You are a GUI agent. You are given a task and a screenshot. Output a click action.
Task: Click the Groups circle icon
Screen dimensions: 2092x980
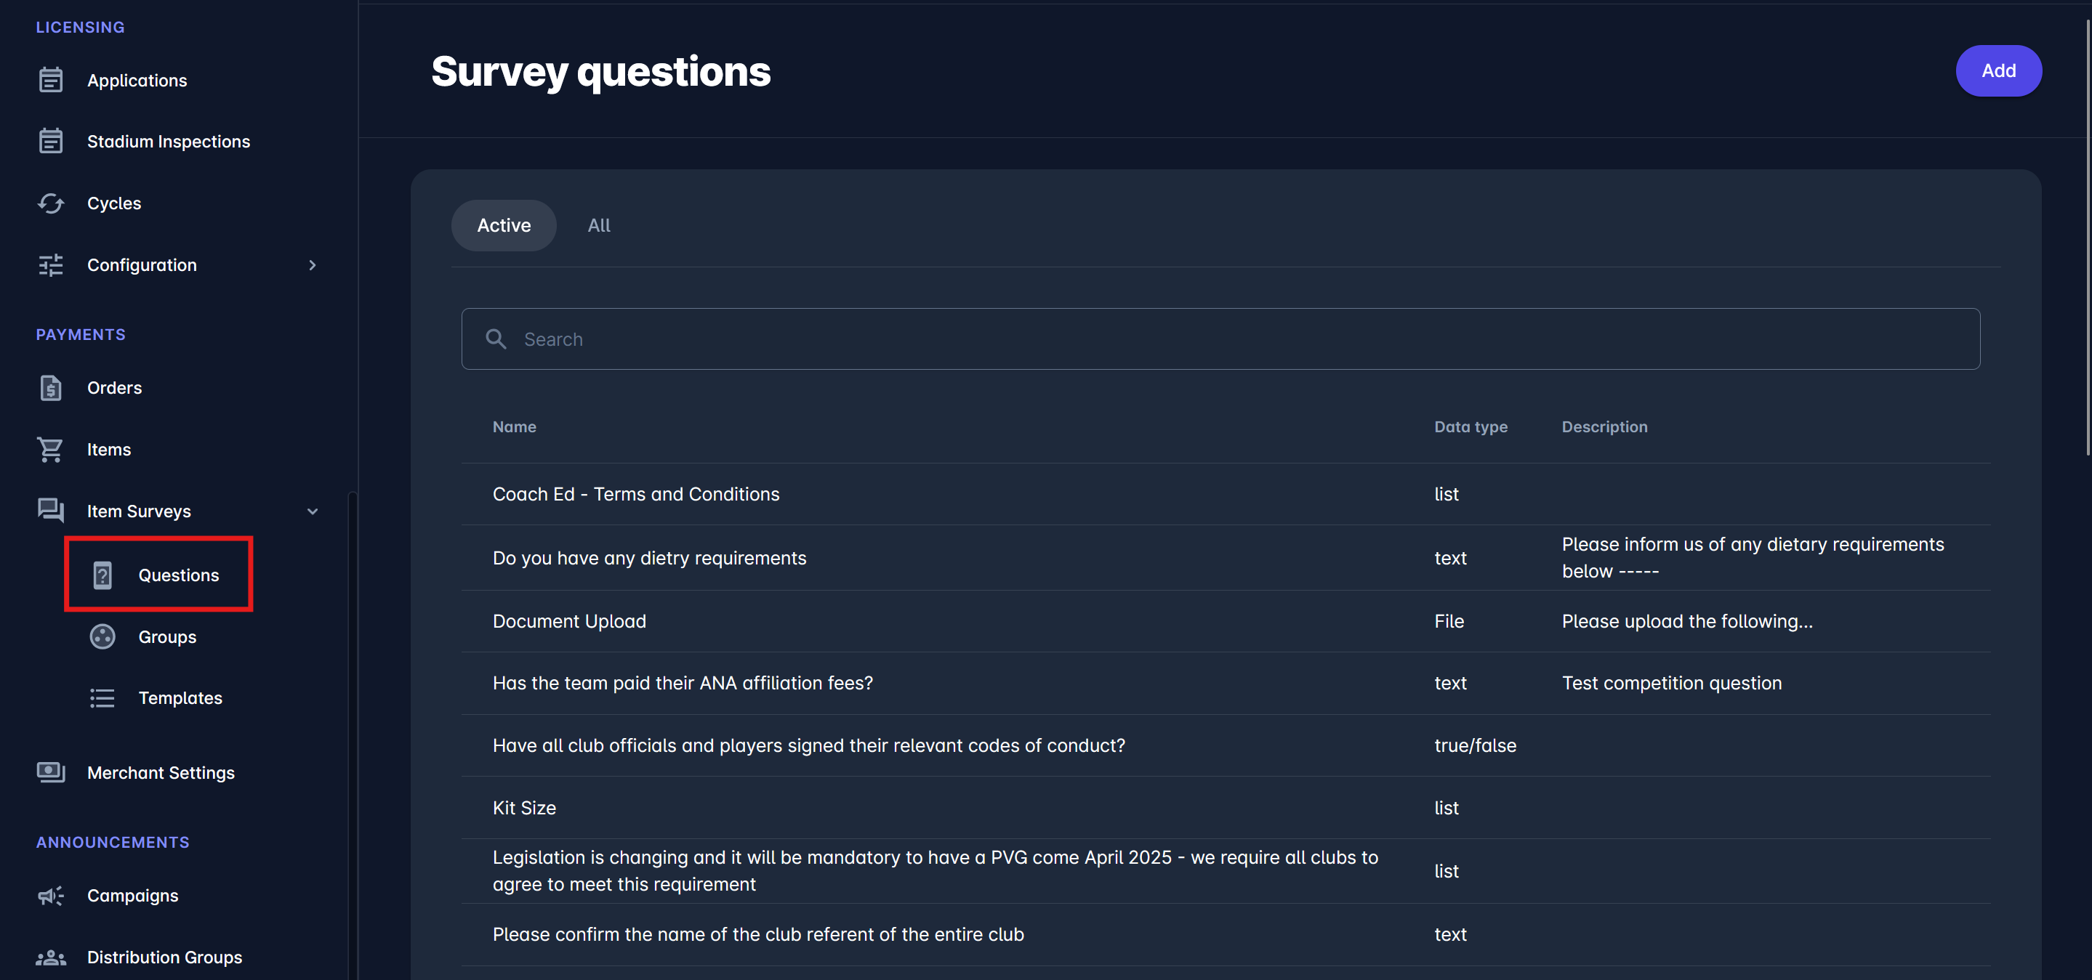coord(102,637)
